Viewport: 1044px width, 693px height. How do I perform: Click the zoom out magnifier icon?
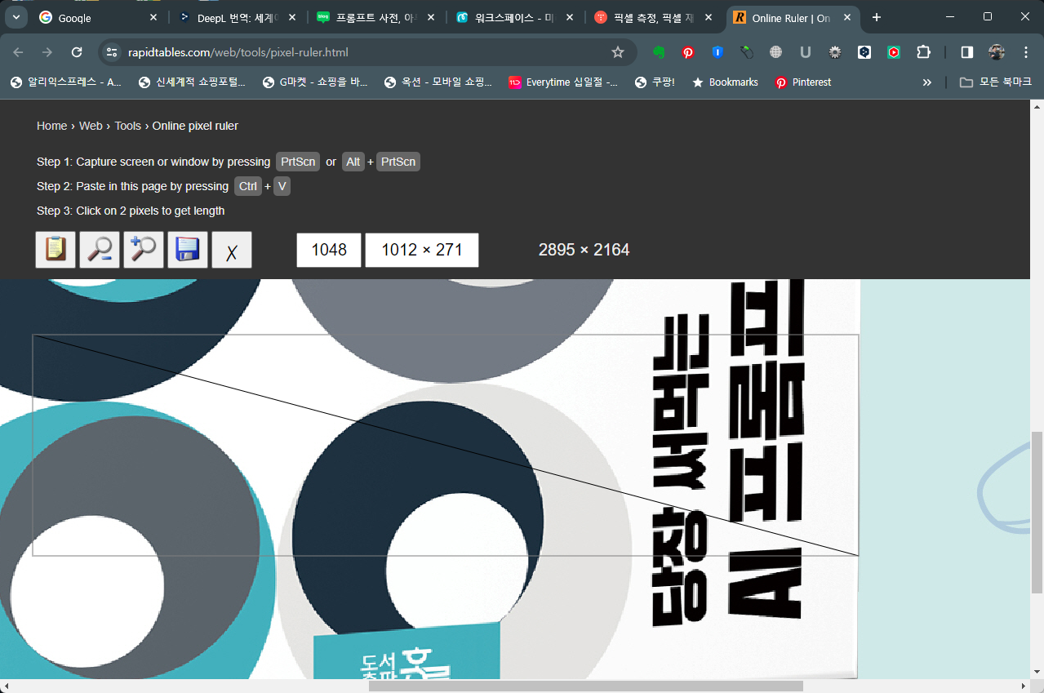point(100,250)
